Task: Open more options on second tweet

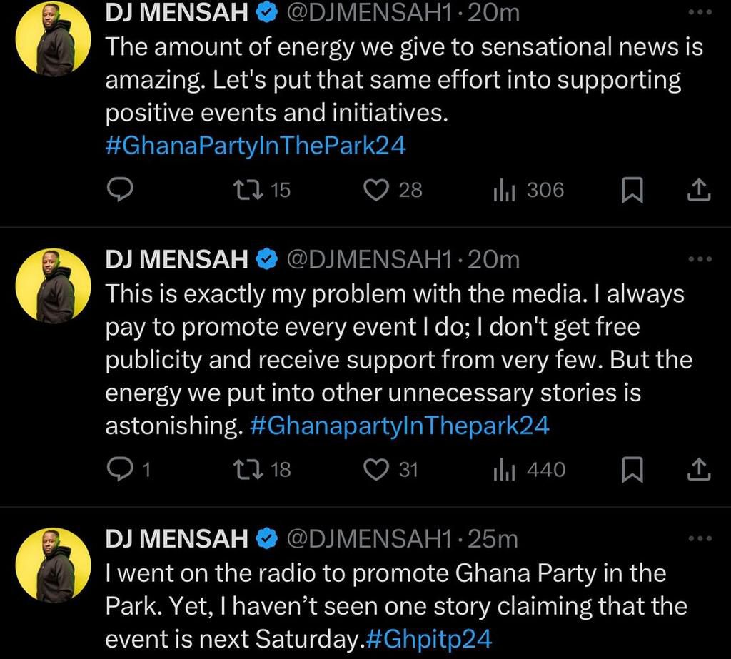Action: [x=700, y=259]
